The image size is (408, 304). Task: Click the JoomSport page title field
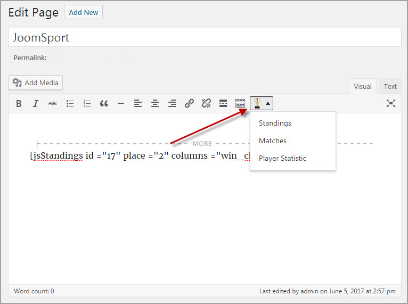click(x=205, y=37)
